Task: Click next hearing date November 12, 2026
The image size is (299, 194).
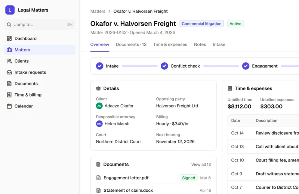Action: (175, 142)
